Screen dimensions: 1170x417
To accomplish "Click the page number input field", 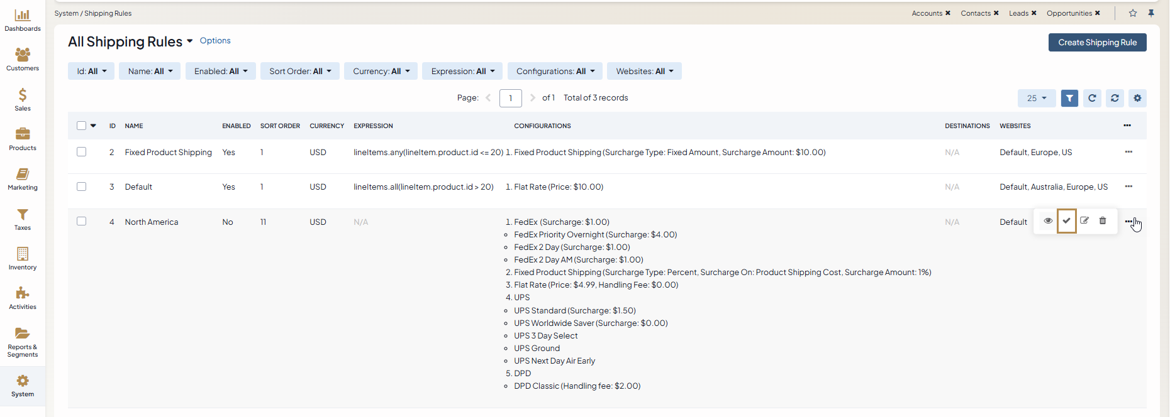I will 510,98.
